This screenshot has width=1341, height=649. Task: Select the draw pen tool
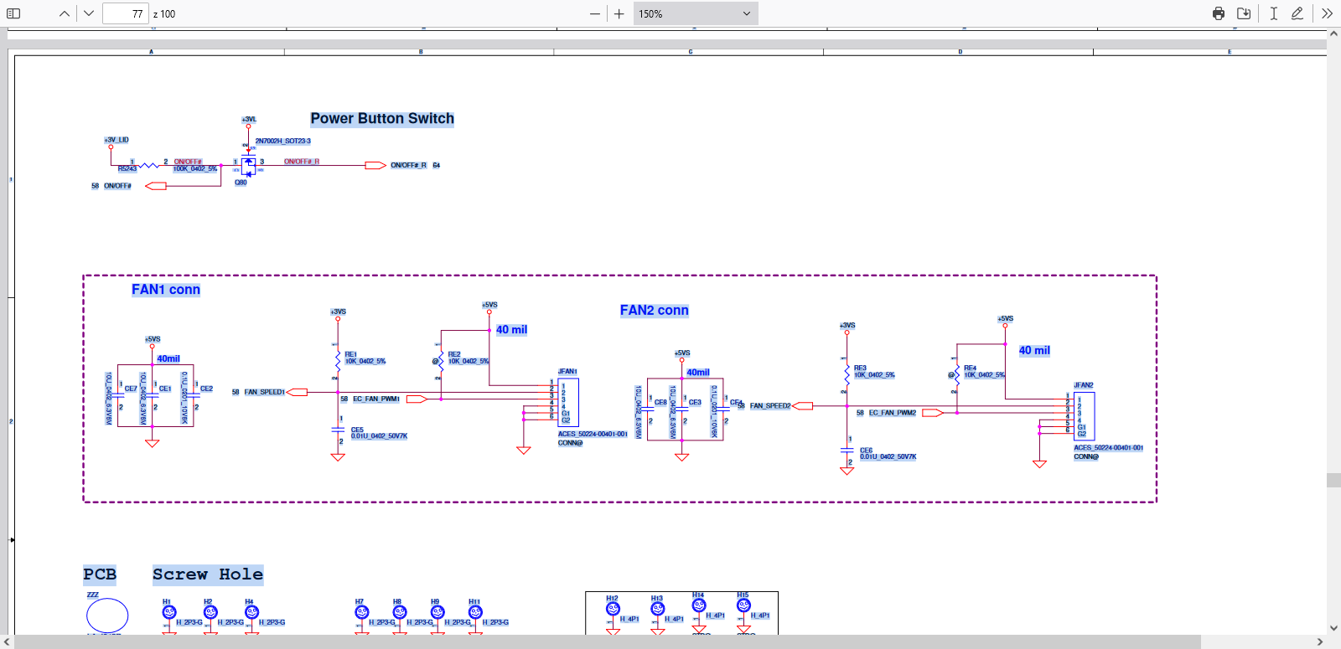[1297, 13]
